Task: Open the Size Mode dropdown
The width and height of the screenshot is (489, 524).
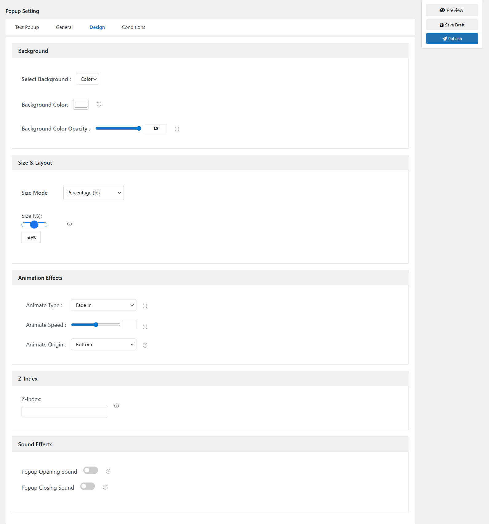Action: click(93, 193)
